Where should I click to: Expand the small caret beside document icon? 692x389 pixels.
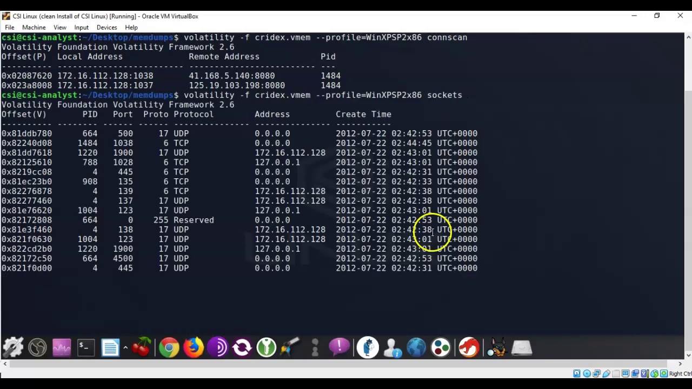click(125, 348)
